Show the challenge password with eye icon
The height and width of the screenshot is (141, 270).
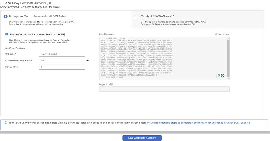point(87,60)
